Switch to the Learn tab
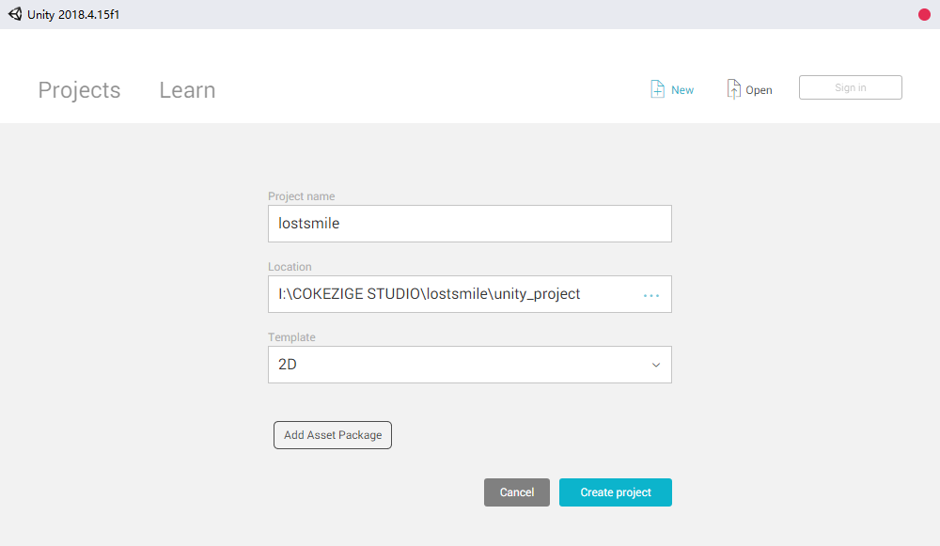Image resolution: width=940 pixels, height=546 pixels. pyautogui.click(x=187, y=90)
